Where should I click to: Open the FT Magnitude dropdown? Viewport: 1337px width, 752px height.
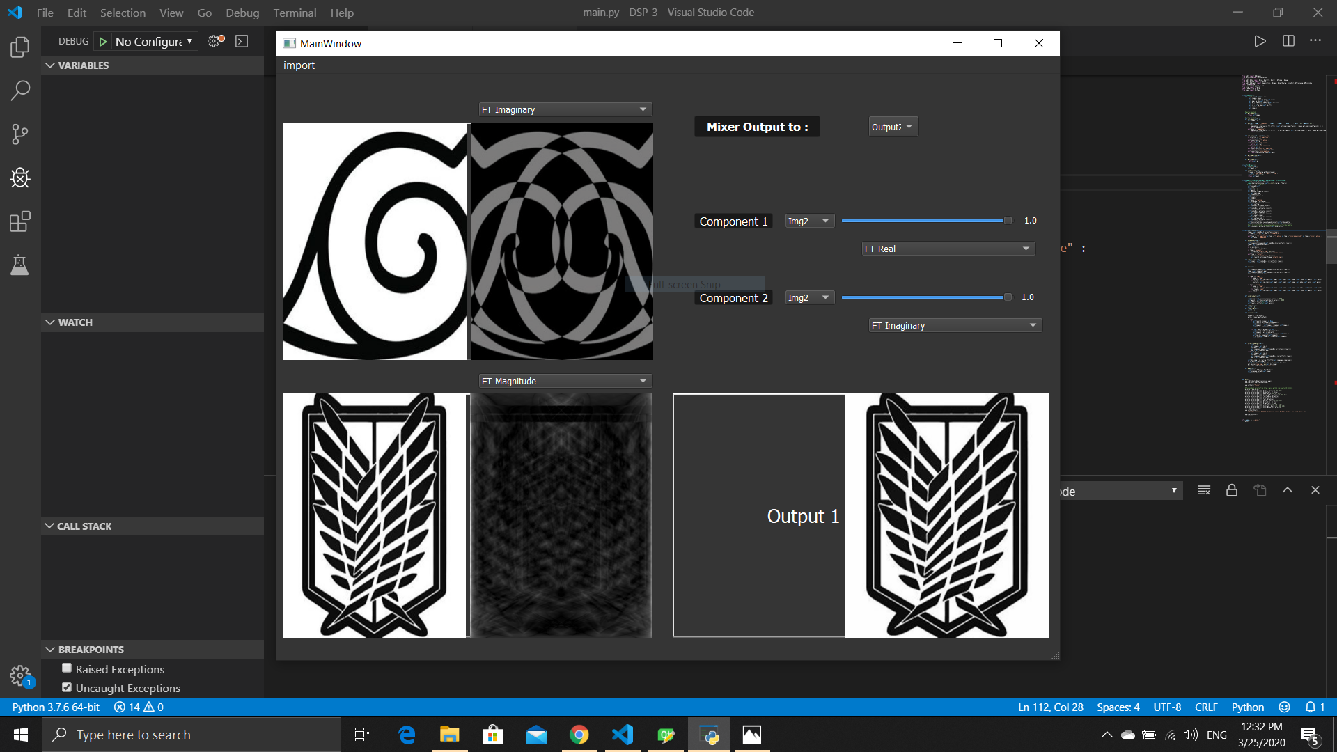tap(565, 381)
